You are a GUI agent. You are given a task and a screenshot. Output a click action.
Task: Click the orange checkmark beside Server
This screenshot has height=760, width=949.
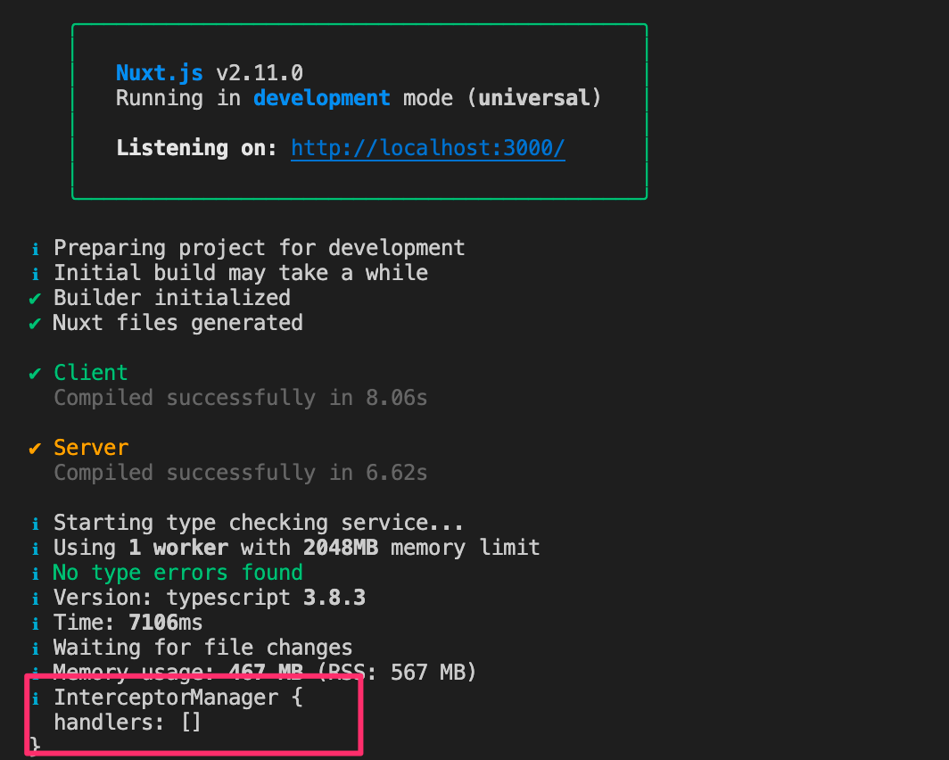35,449
